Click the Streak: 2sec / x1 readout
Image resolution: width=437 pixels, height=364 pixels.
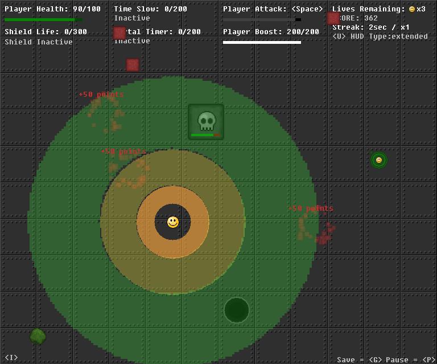(x=371, y=27)
